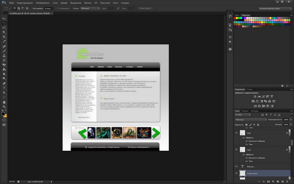The height and width of the screenshot is (184, 294).
Task: Switch to the Каналы tab
Action: (245, 111)
